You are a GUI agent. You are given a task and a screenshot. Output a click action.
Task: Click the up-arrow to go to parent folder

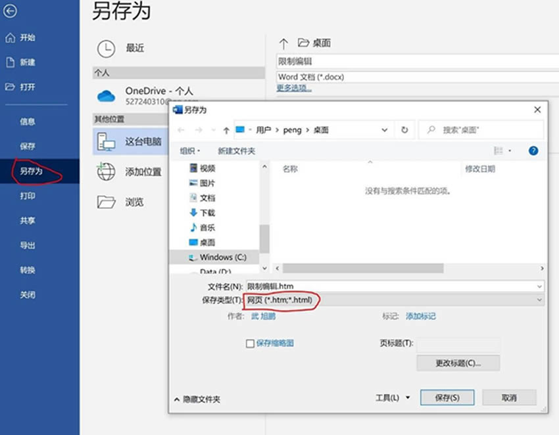point(227,129)
